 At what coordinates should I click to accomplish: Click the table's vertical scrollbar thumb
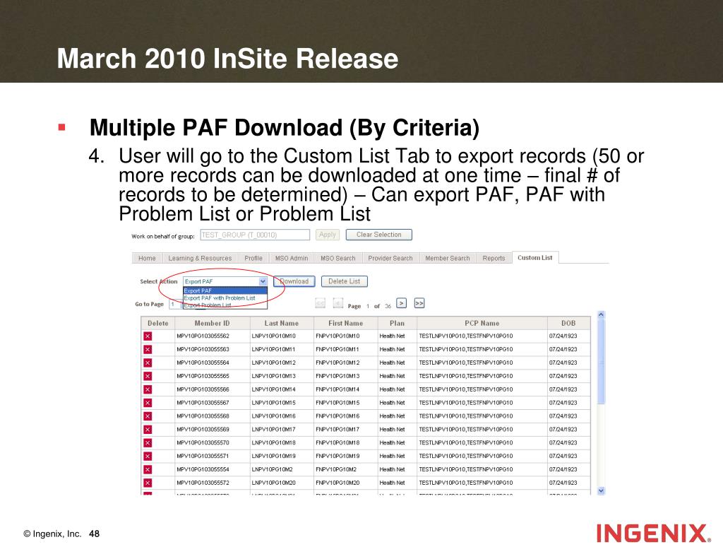[601, 361]
